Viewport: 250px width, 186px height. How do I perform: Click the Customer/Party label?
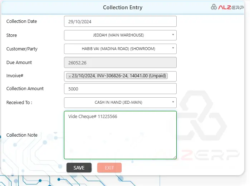point(21,48)
